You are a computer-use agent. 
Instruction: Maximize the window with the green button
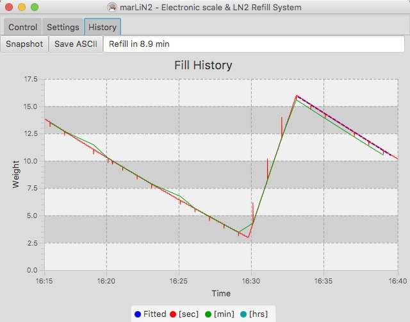click(35, 8)
